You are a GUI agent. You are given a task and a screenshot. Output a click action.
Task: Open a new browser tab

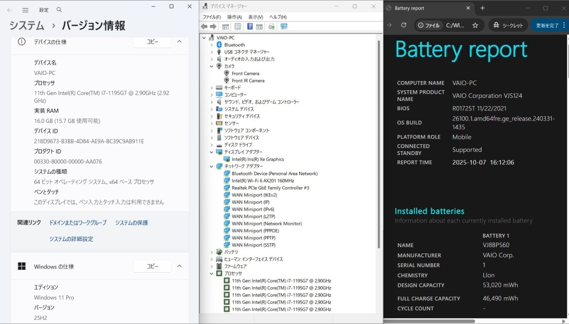coord(482,8)
